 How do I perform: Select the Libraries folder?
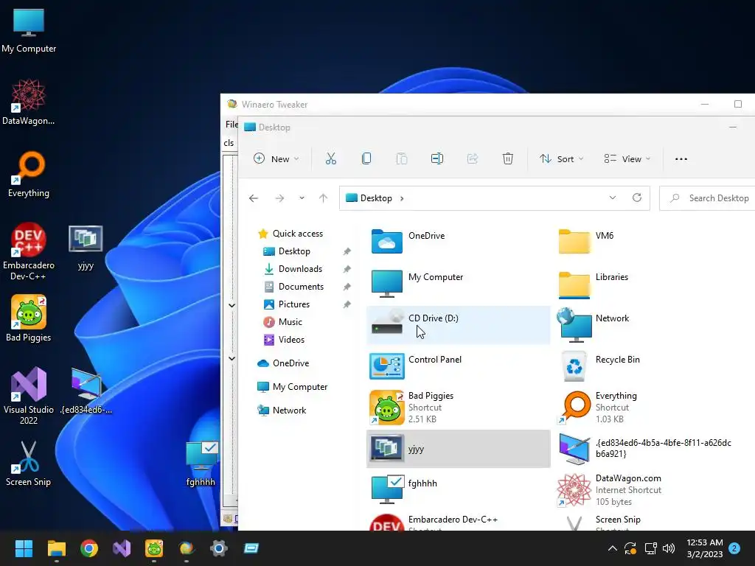click(645, 283)
